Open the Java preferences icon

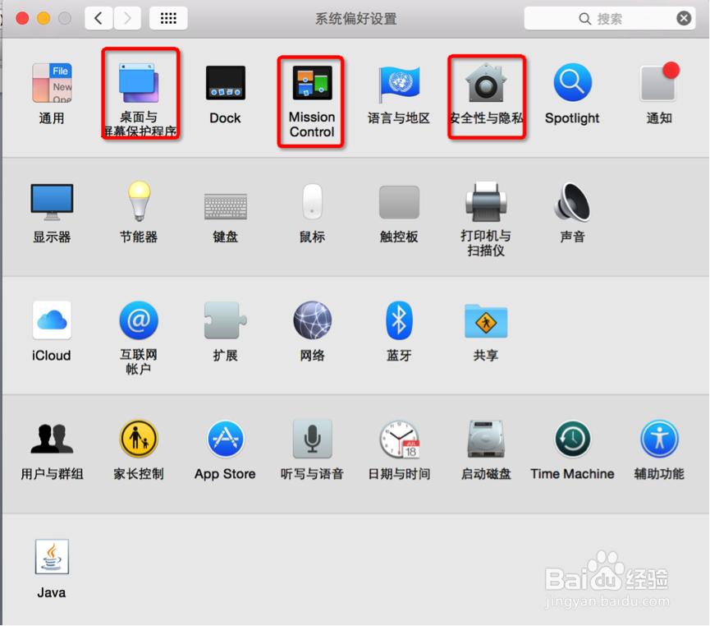point(52,557)
